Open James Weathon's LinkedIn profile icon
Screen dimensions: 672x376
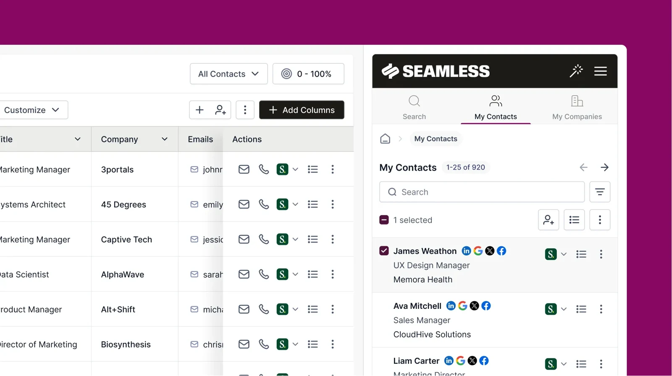click(x=466, y=251)
